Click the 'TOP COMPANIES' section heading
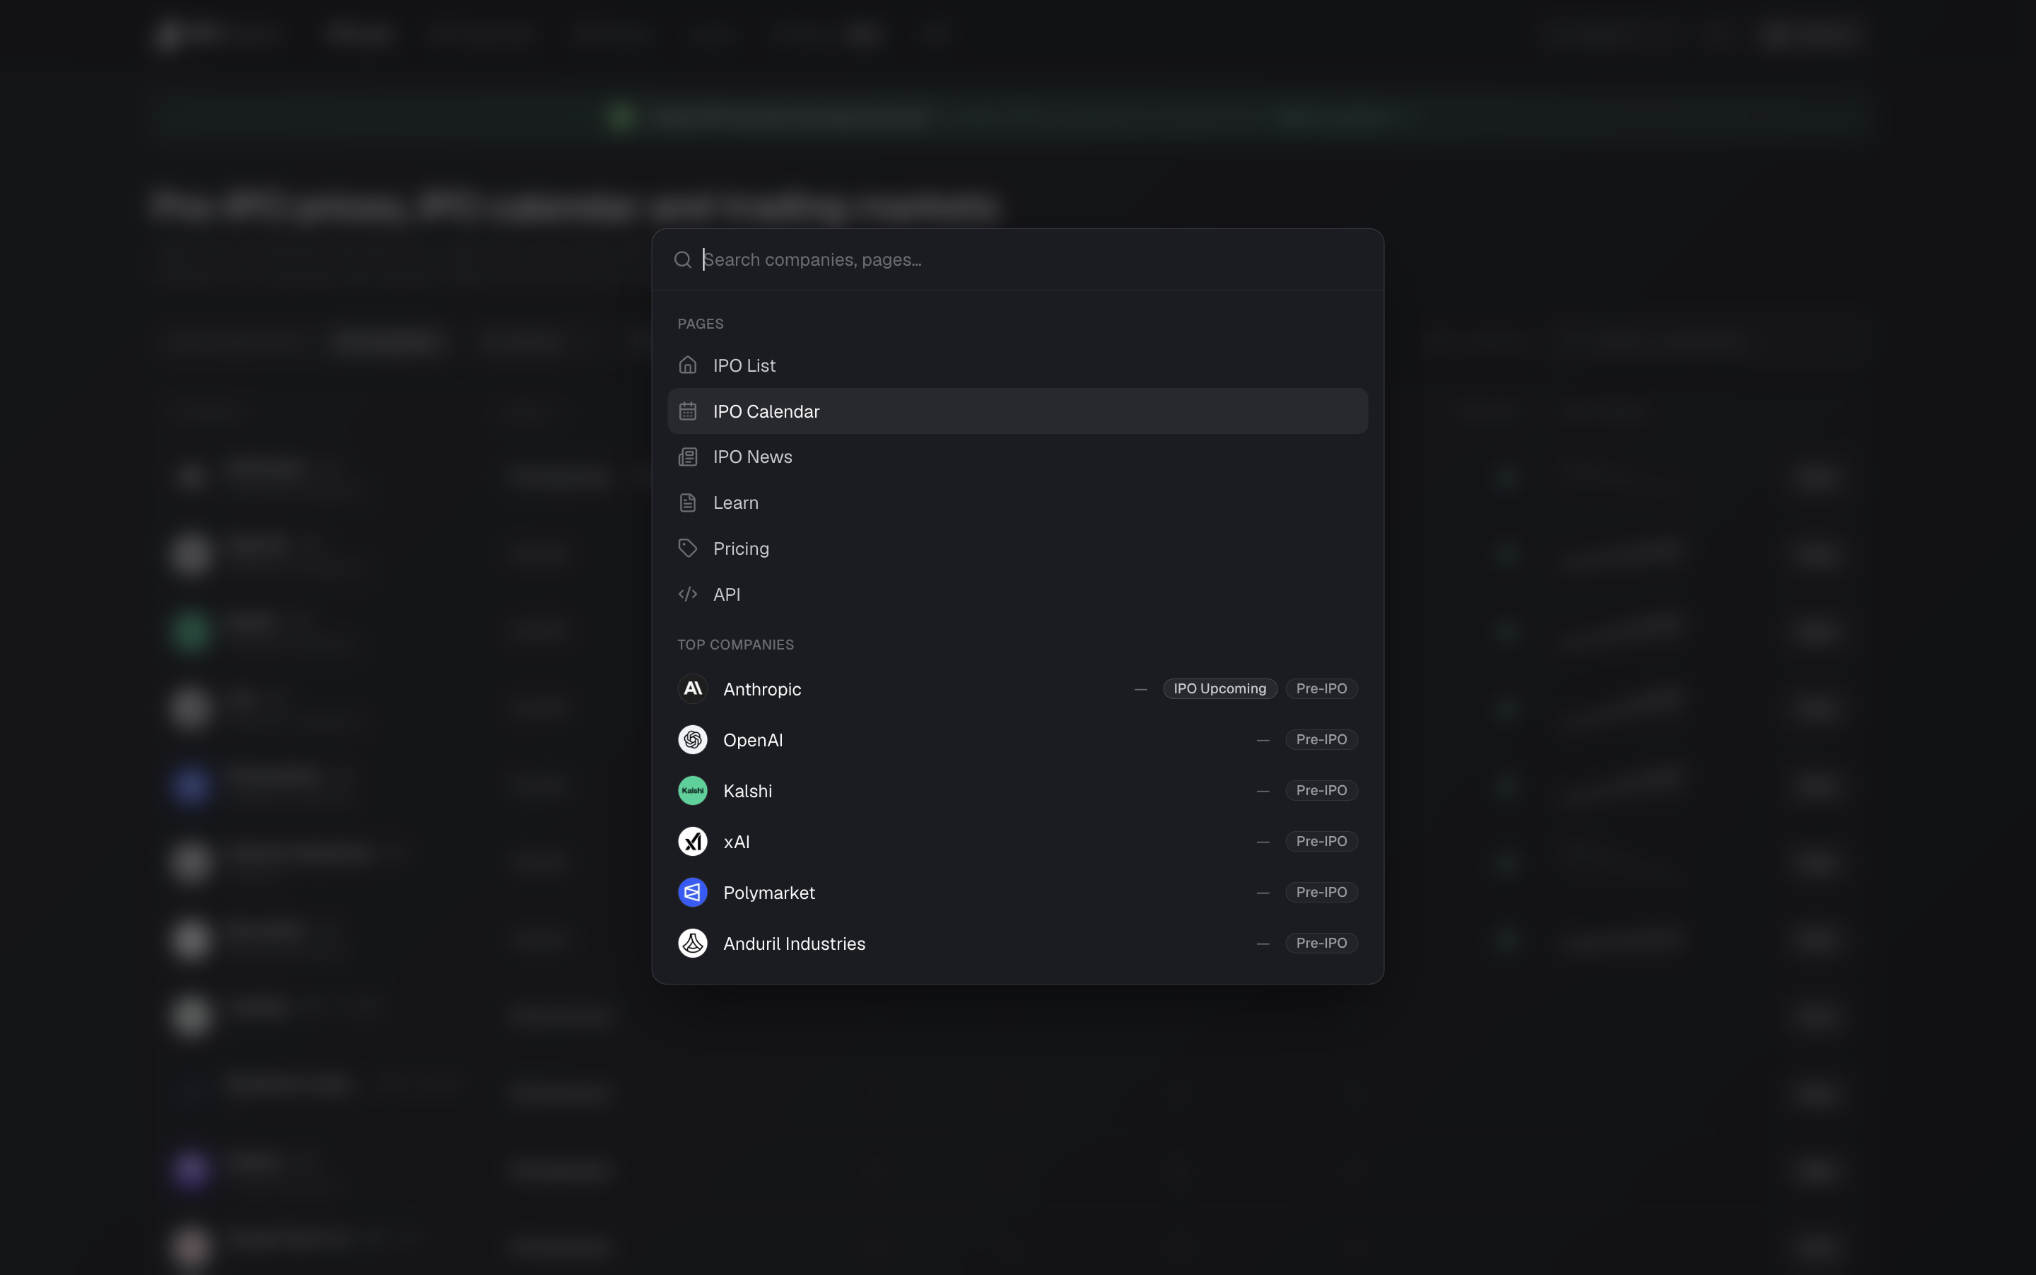The width and height of the screenshot is (2036, 1275). pyautogui.click(x=735, y=645)
